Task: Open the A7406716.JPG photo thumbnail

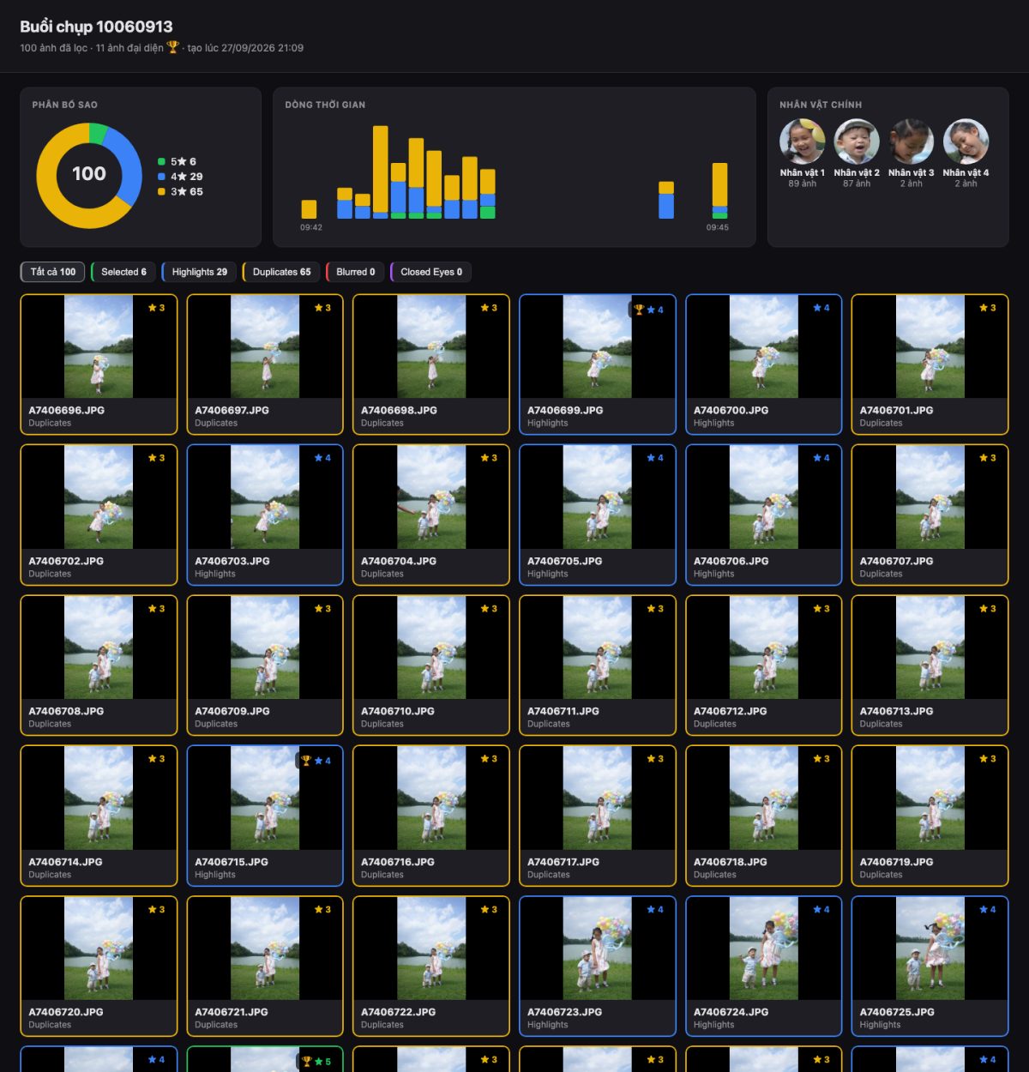Action: [431, 798]
